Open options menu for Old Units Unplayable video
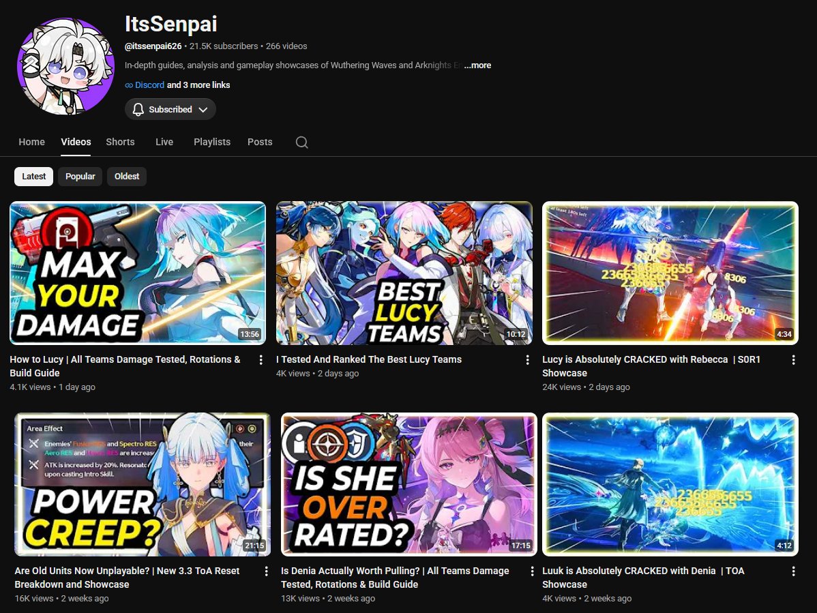Viewport: 817px width, 613px height. tap(266, 571)
